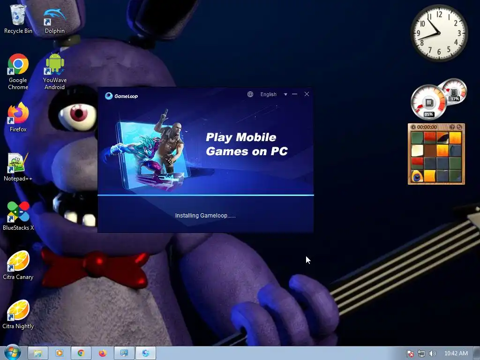Open the Action Center flag tray icon

click(x=410, y=353)
